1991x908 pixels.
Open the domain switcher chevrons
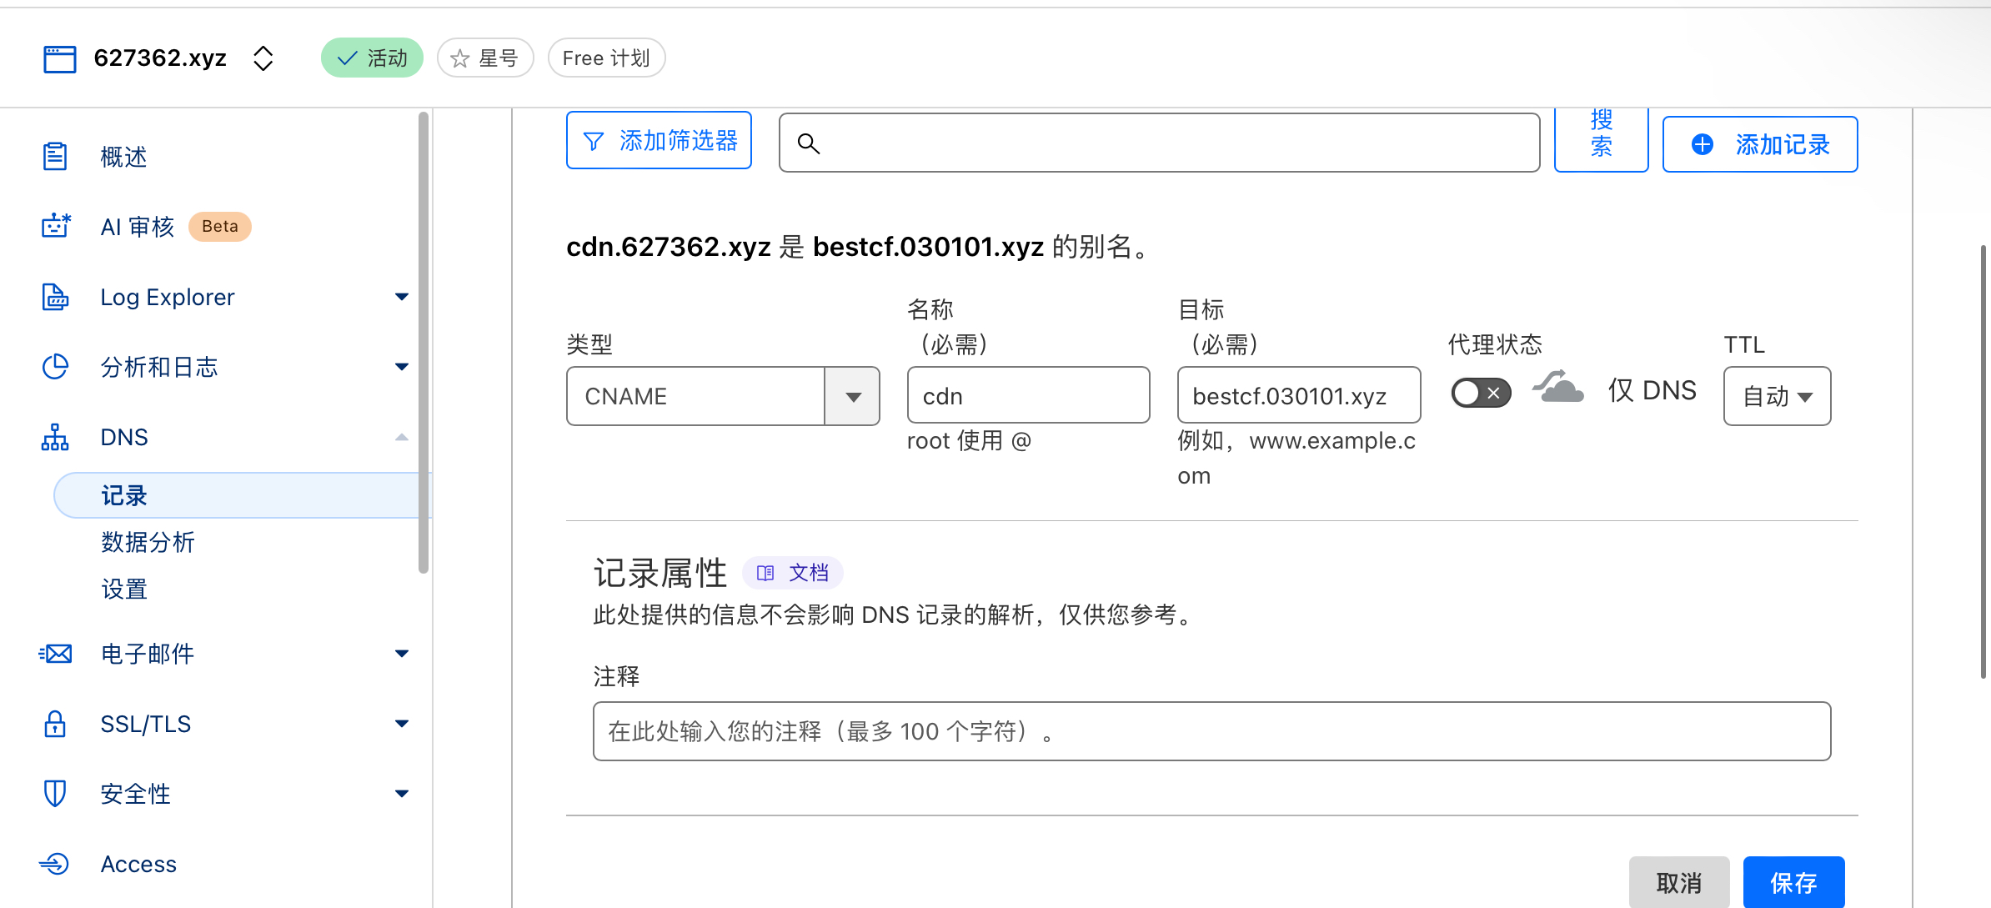coord(263,58)
